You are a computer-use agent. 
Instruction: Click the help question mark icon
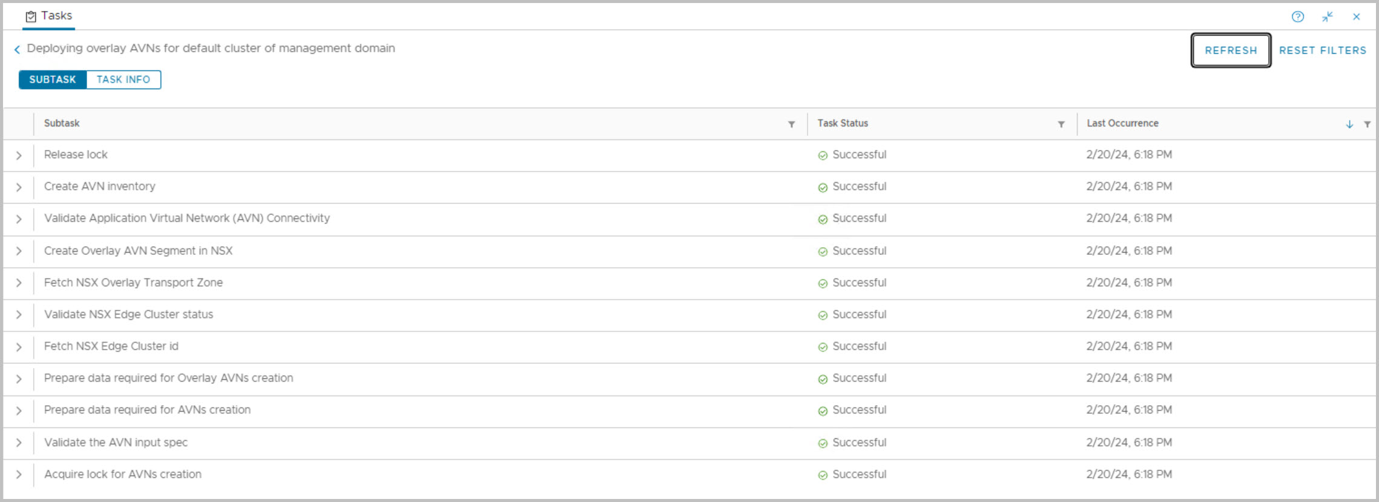coord(1297,17)
